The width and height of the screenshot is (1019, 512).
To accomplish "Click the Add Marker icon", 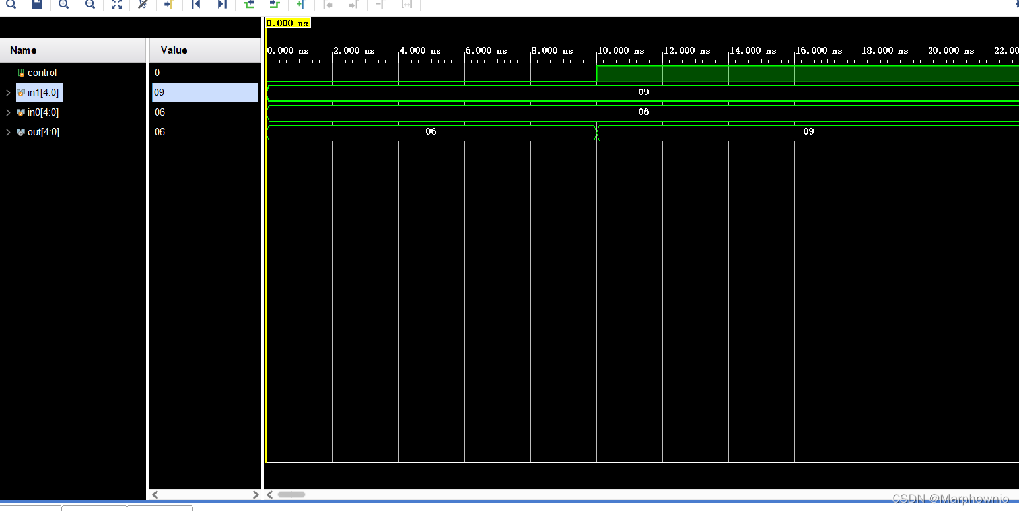I will [x=300, y=4].
